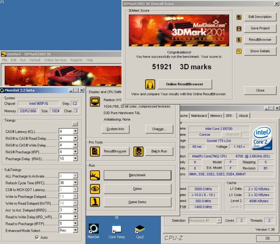Switch to the SPD tab in CPU-Z
The height and width of the screenshot is (244, 280).
229,116
